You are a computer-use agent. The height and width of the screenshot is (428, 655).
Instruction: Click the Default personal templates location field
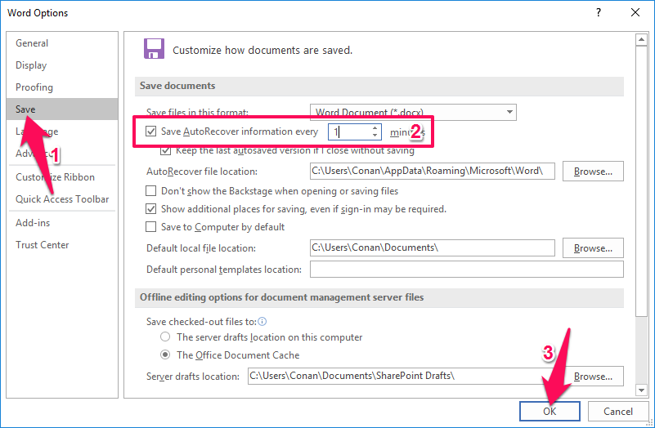466,270
